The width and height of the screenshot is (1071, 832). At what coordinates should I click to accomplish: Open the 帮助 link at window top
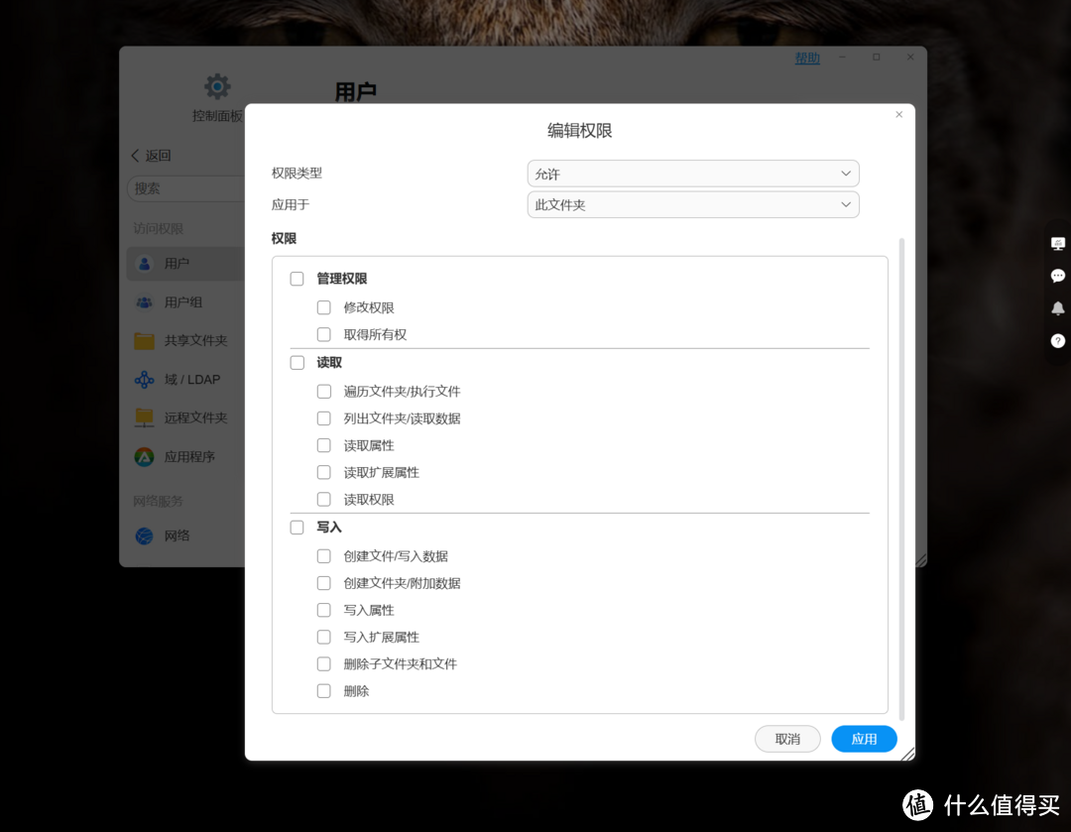click(806, 58)
